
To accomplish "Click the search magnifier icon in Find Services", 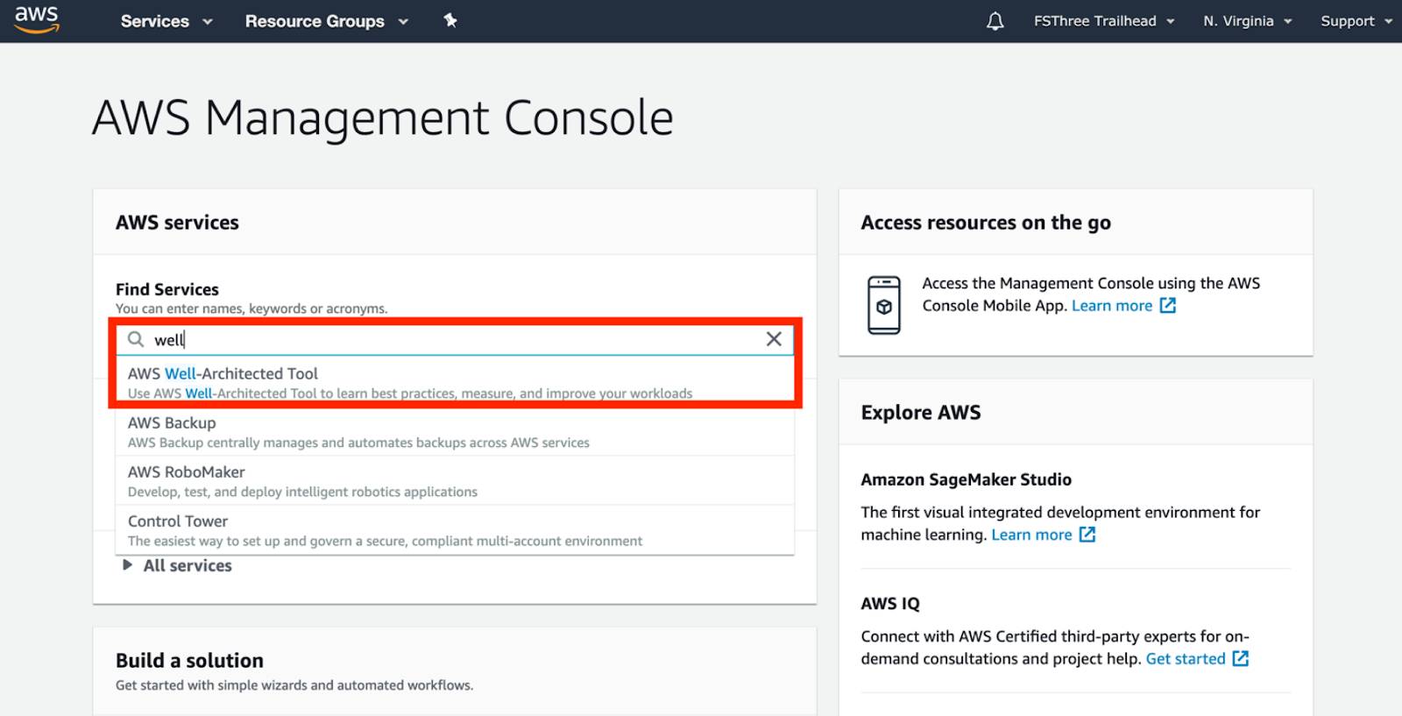I will (x=136, y=339).
